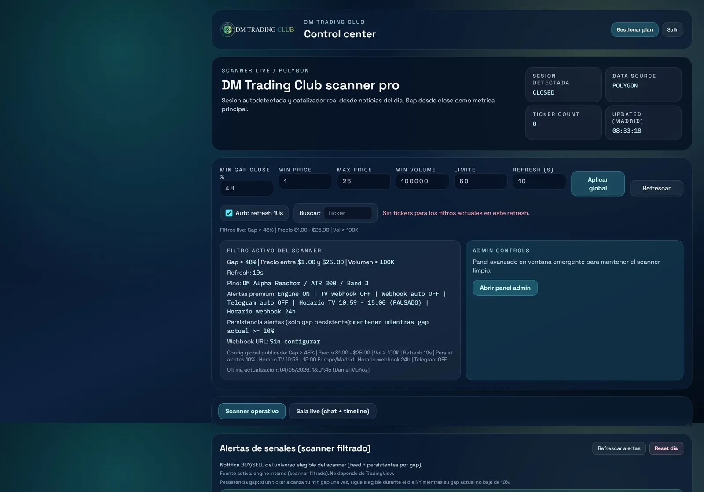The height and width of the screenshot is (492, 704).
Task: Apply filters with Aplicar global
Action: tap(598, 184)
